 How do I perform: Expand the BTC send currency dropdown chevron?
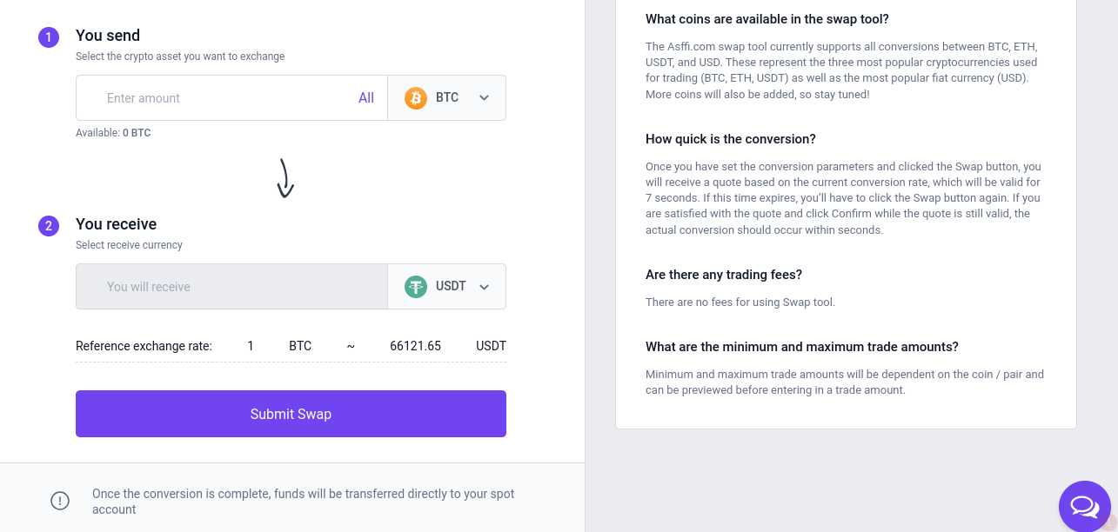pos(485,97)
